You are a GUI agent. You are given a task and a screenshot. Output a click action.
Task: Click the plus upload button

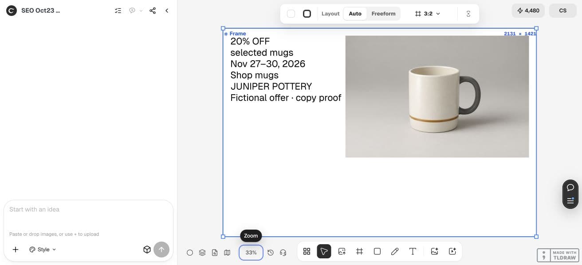pos(16,250)
